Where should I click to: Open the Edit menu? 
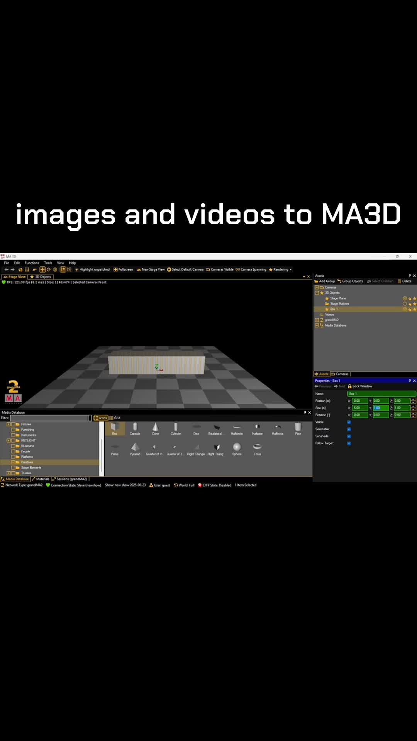17,263
